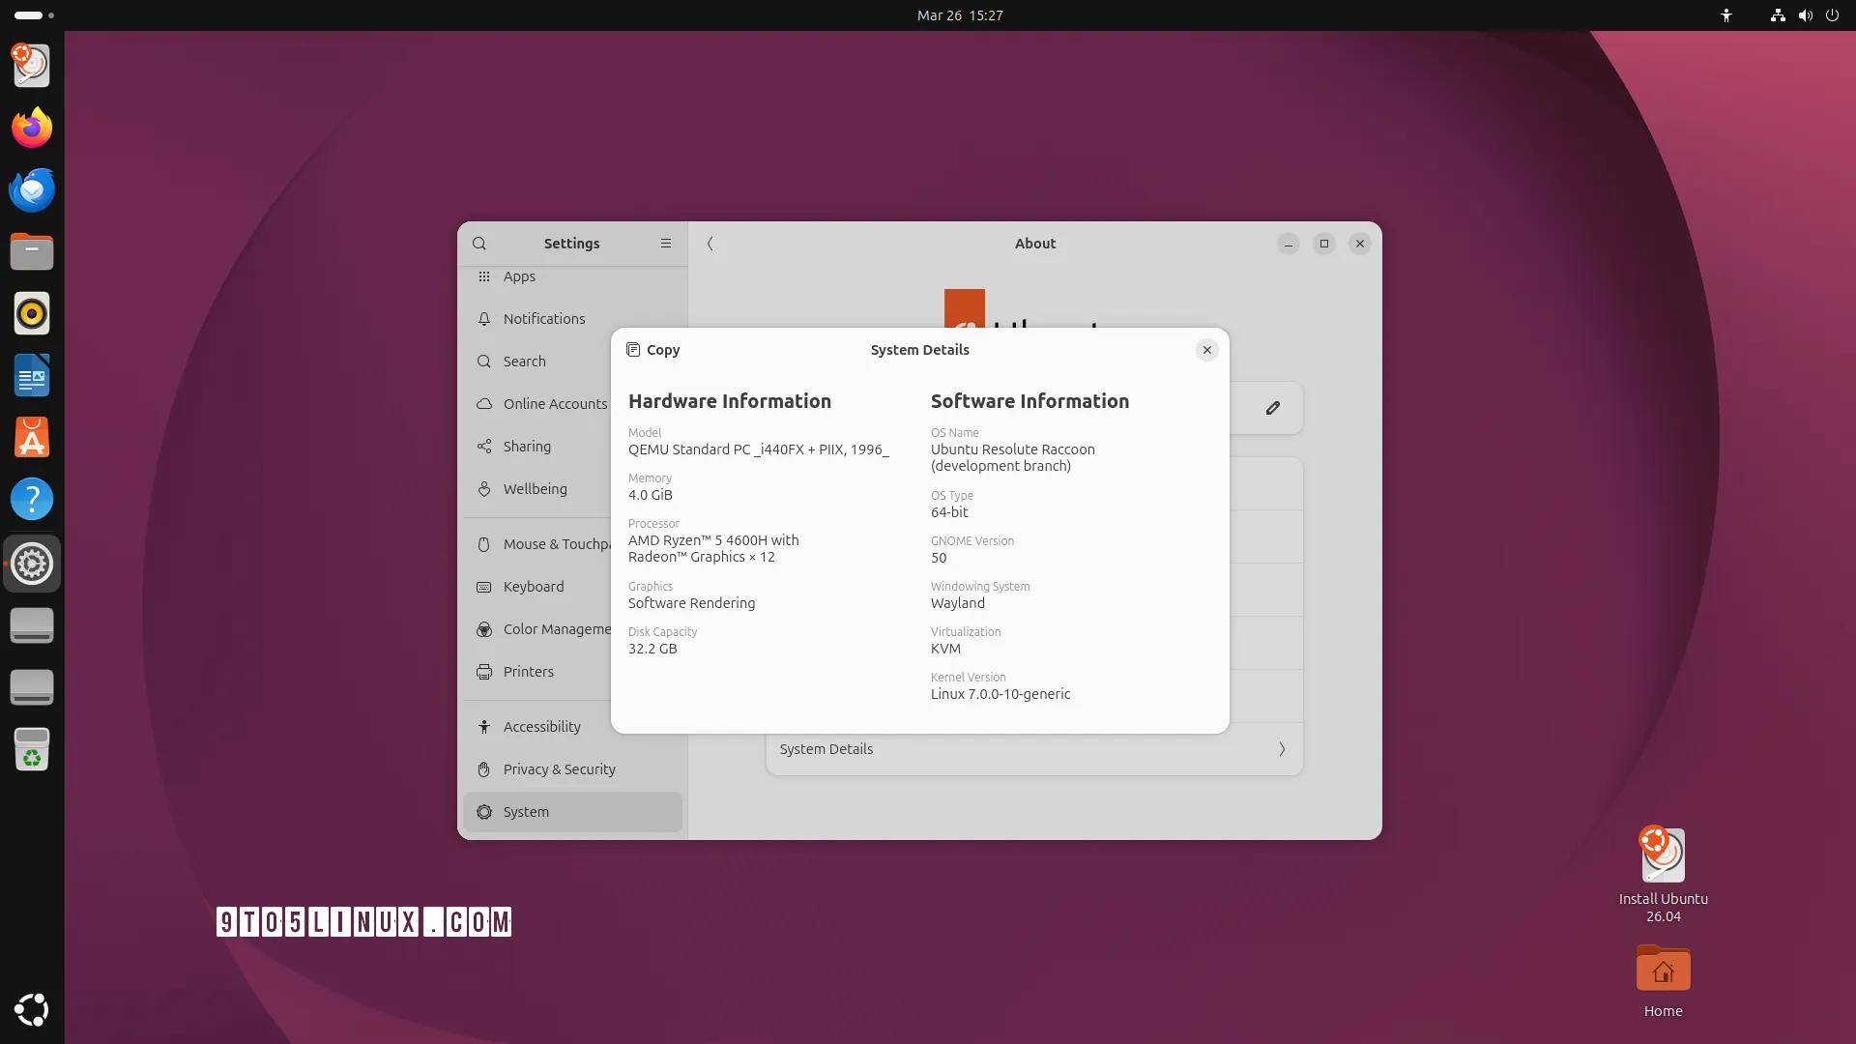This screenshot has height=1044, width=1856.
Task: Click the clock date in top bar
Action: (x=959, y=15)
